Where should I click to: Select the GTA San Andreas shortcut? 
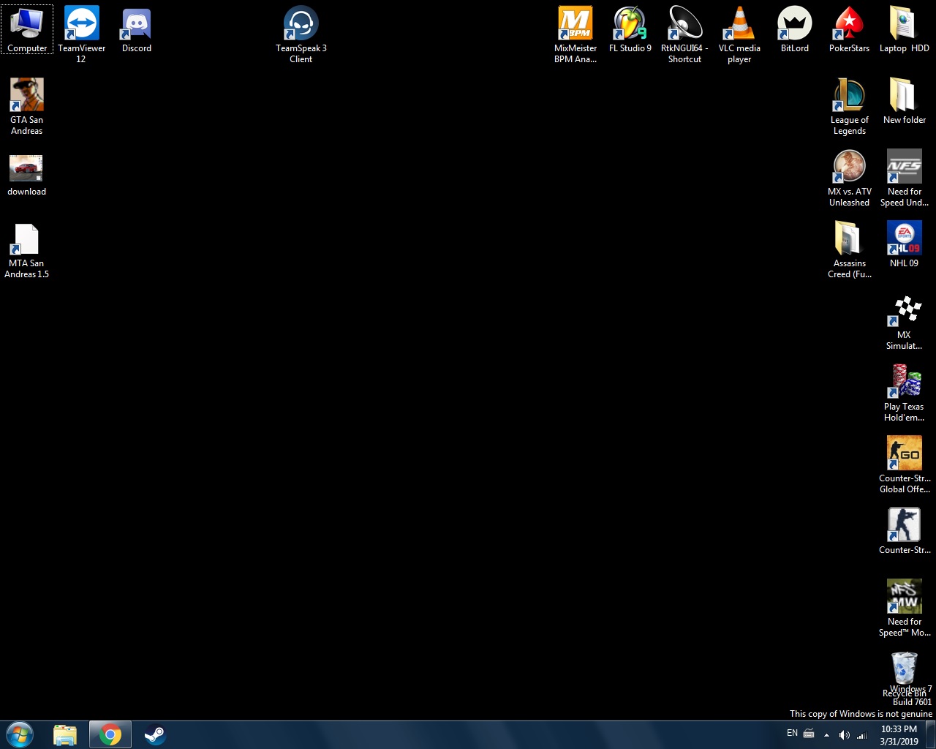[x=27, y=106]
